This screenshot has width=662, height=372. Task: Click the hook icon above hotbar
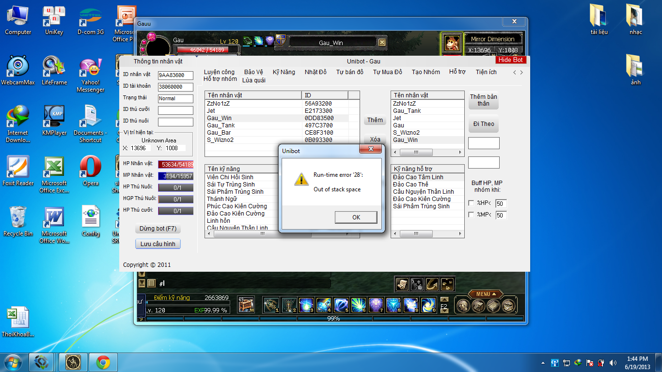432,284
